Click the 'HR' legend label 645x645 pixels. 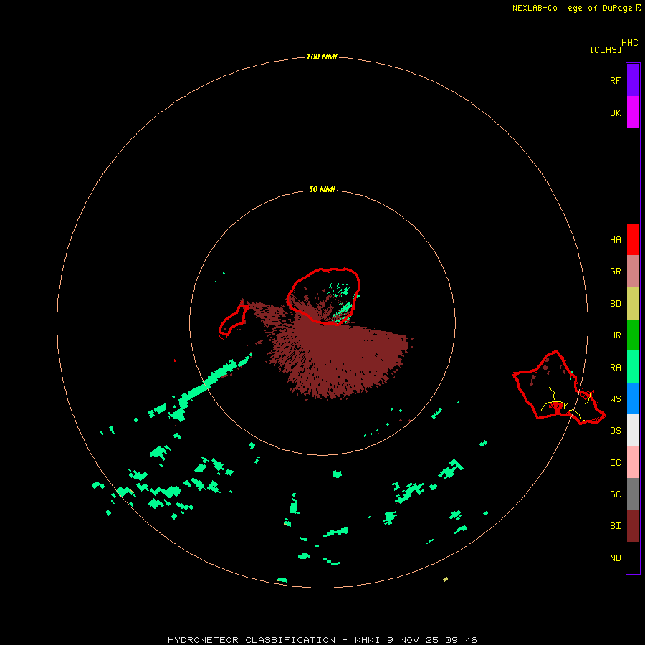point(616,335)
